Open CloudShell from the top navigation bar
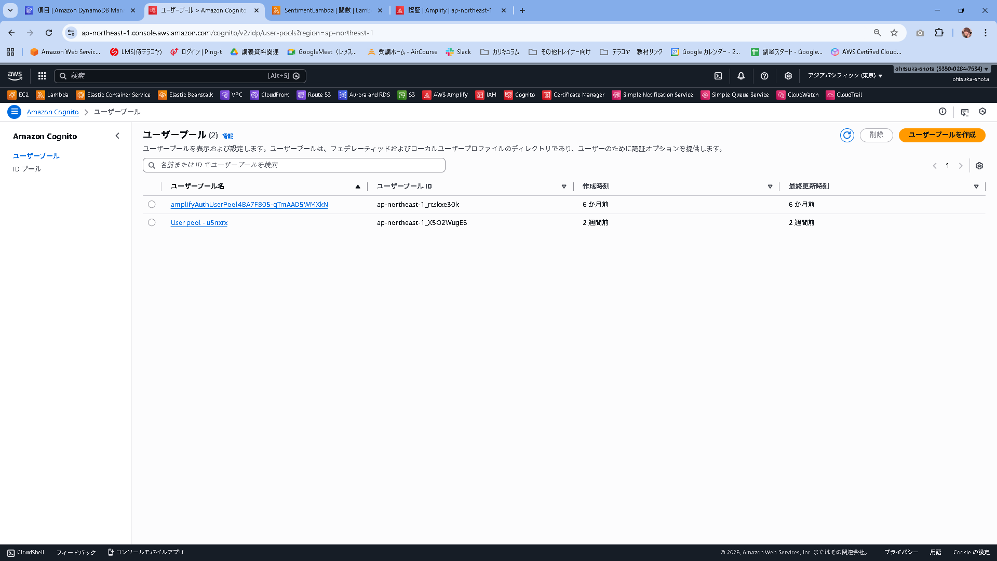 (718, 76)
